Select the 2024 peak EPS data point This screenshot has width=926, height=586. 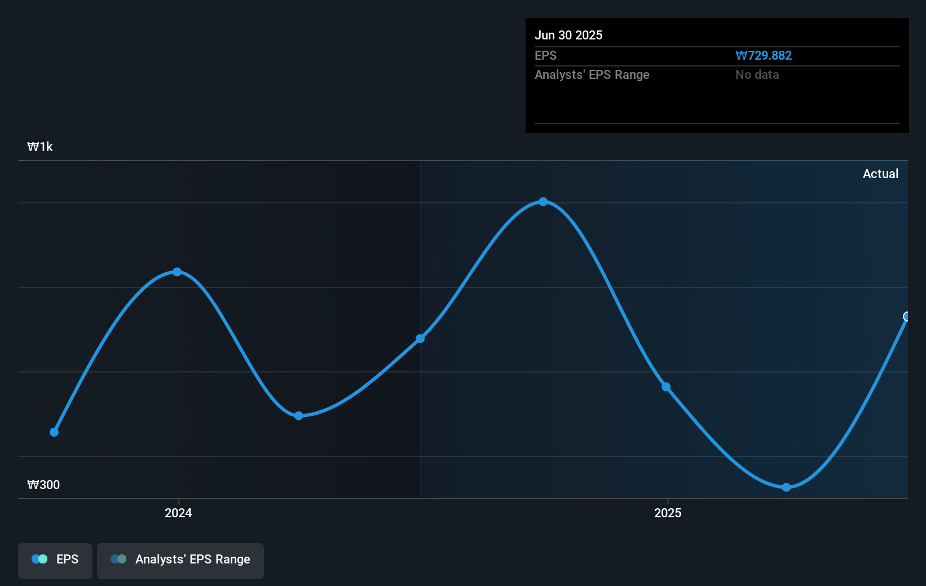[177, 272]
